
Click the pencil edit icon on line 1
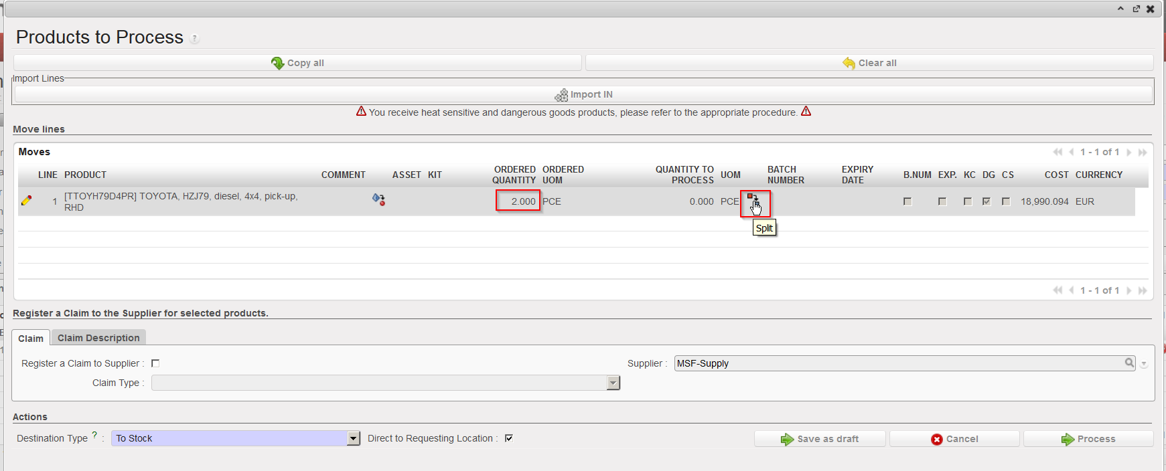click(27, 200)
